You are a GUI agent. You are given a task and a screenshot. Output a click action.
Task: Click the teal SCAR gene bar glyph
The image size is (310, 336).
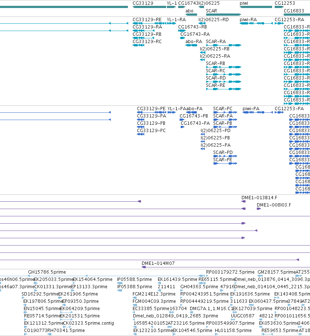[x=224, y=15]
